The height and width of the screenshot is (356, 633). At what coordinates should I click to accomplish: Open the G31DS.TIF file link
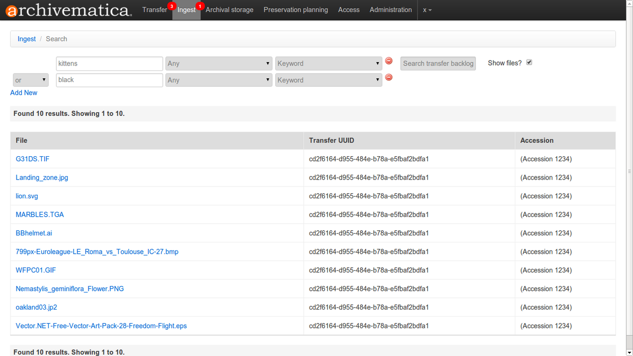pyautogui.click(x=32, y=159)
